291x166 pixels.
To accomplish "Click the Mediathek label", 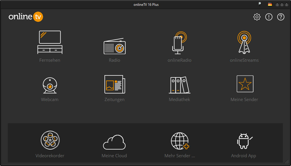I will 179,100.
